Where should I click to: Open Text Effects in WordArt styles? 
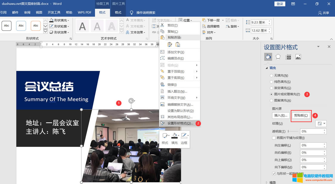(x=136, y=32)
